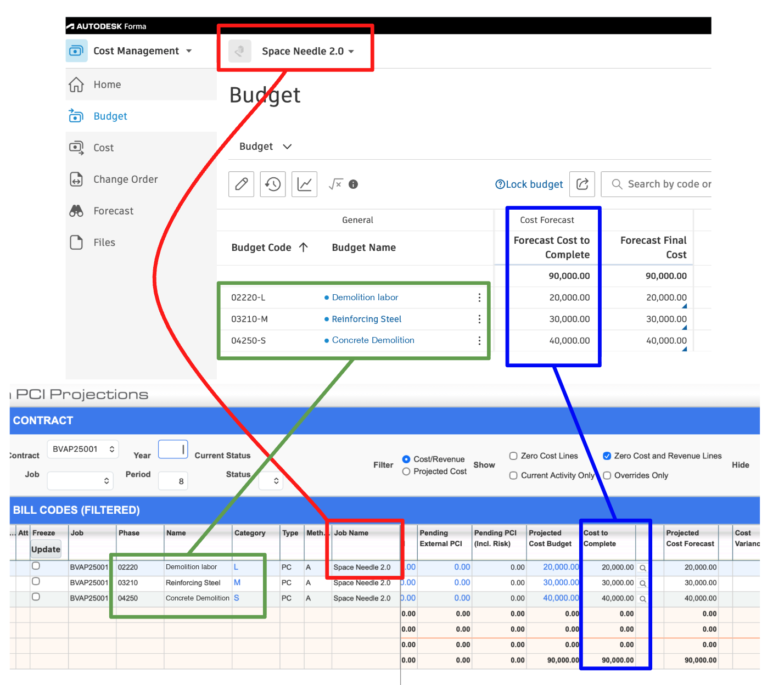Click the sort arrow next to Budget Code
The image size is (773, 685).
(x=304, y=248)
